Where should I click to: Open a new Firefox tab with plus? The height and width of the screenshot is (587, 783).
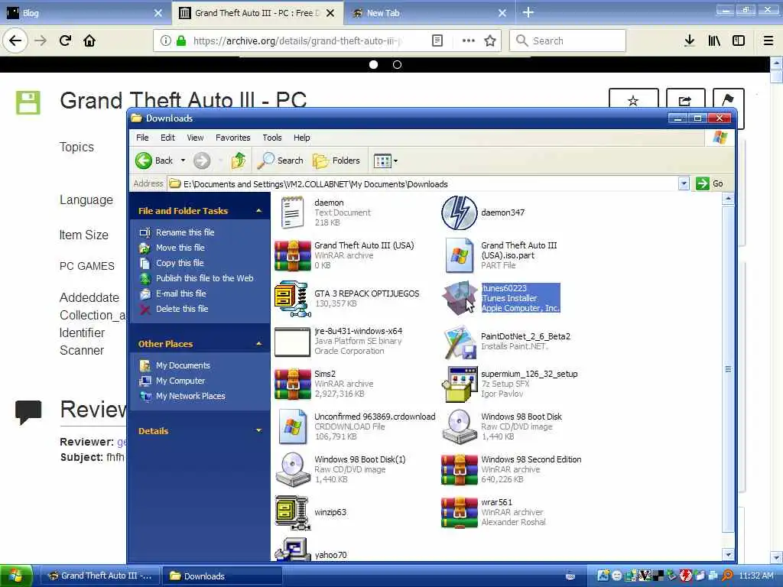528,13
